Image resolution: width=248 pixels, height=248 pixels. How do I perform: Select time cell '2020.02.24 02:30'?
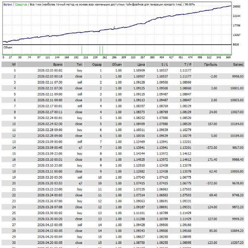[50, 124]
